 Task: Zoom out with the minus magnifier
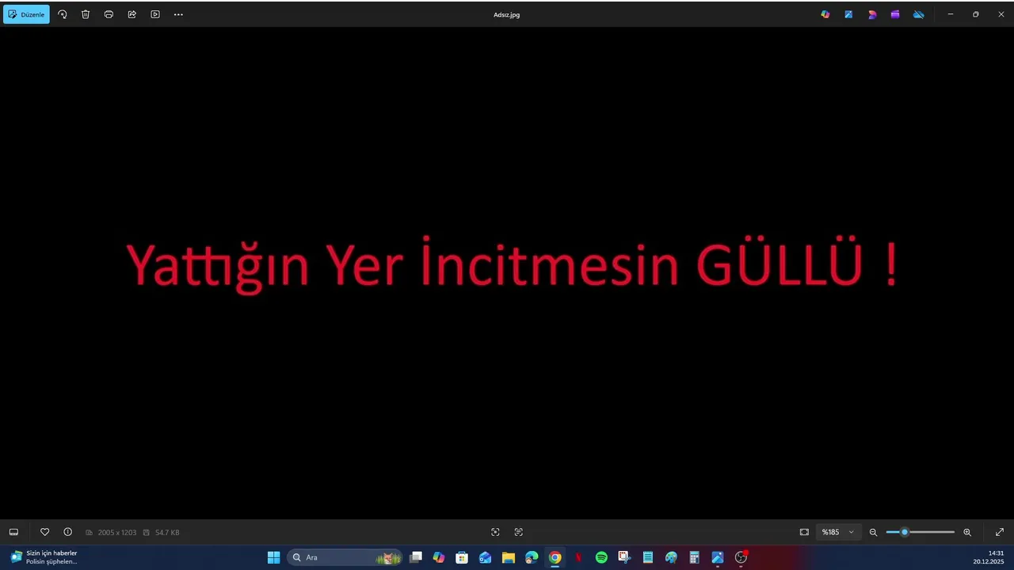[873, 532]
